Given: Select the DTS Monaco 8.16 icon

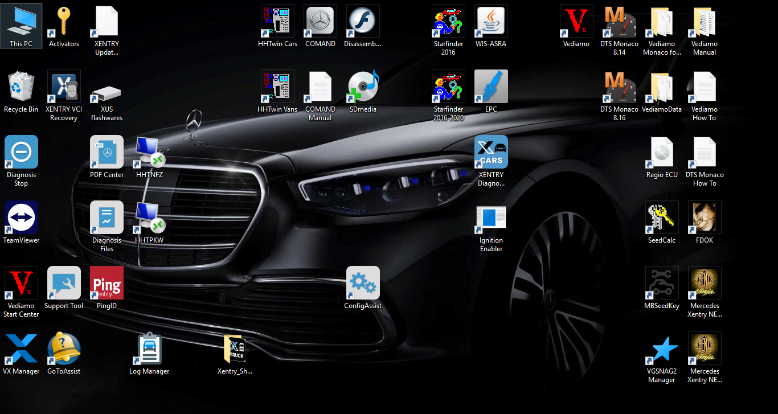Looking at the screenshot, I should click(x=619, y=87).
